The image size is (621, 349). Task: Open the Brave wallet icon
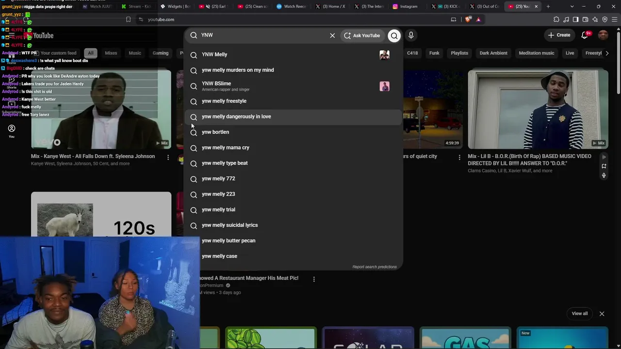(585, 19)
